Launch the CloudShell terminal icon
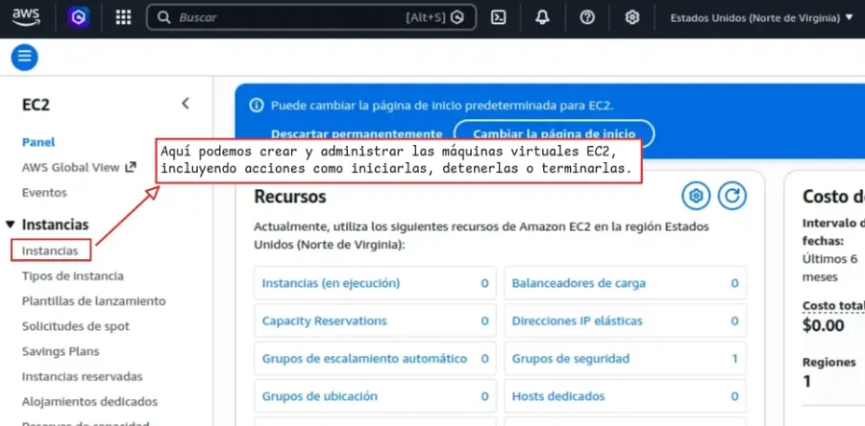The height and width of the screenshot is (426, 865). tap(499, 17)
